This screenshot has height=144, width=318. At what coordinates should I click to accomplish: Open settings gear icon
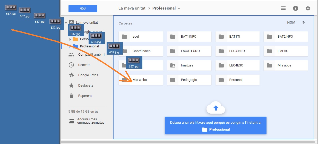tap(308, 8)
